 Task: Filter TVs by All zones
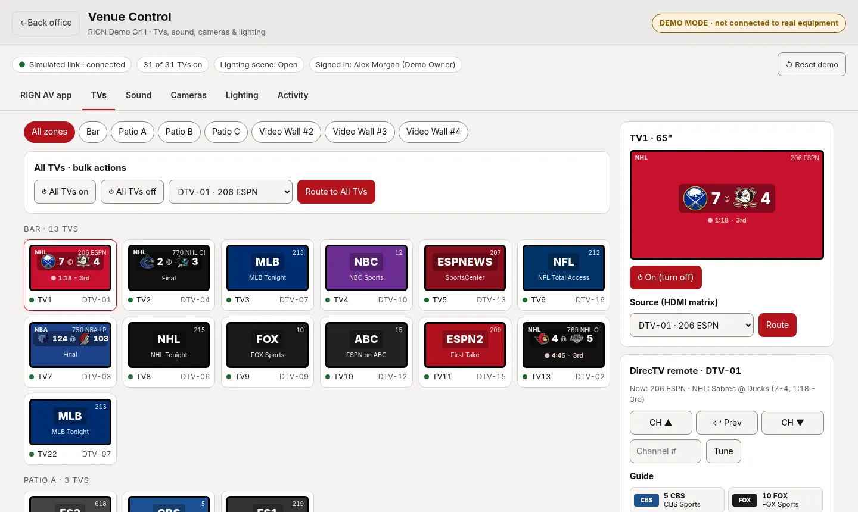click(49, 132)
